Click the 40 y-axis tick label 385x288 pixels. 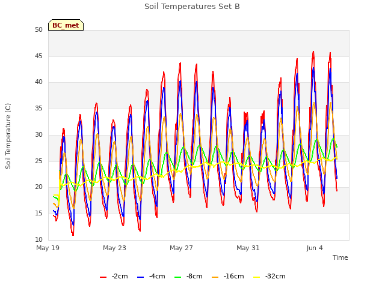pyautogui.click(x=38, y=82)
